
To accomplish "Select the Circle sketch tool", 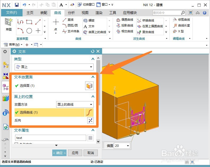I will (29, 31).
